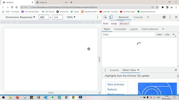Viewport: 179px width, 100px height.
Task: Switch to the Elements panel
Action: pyautogui.click(x=124, y=17)
